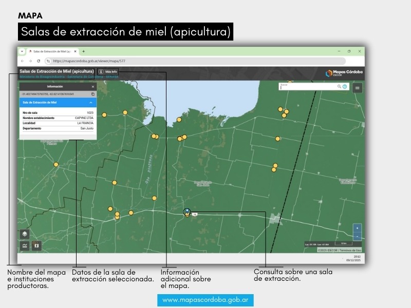411x308 pixels.
Task: Click the search magnifier icon
Action: click(339, 87)
